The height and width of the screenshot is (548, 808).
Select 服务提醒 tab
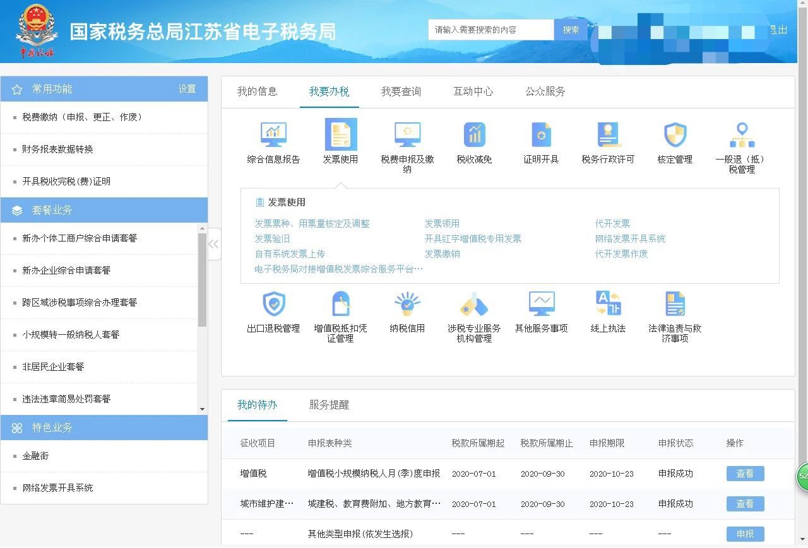point(329,405)
